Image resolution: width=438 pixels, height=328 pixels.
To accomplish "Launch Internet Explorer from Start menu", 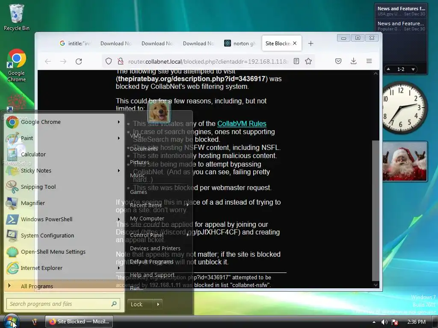I will pos(64,268).
